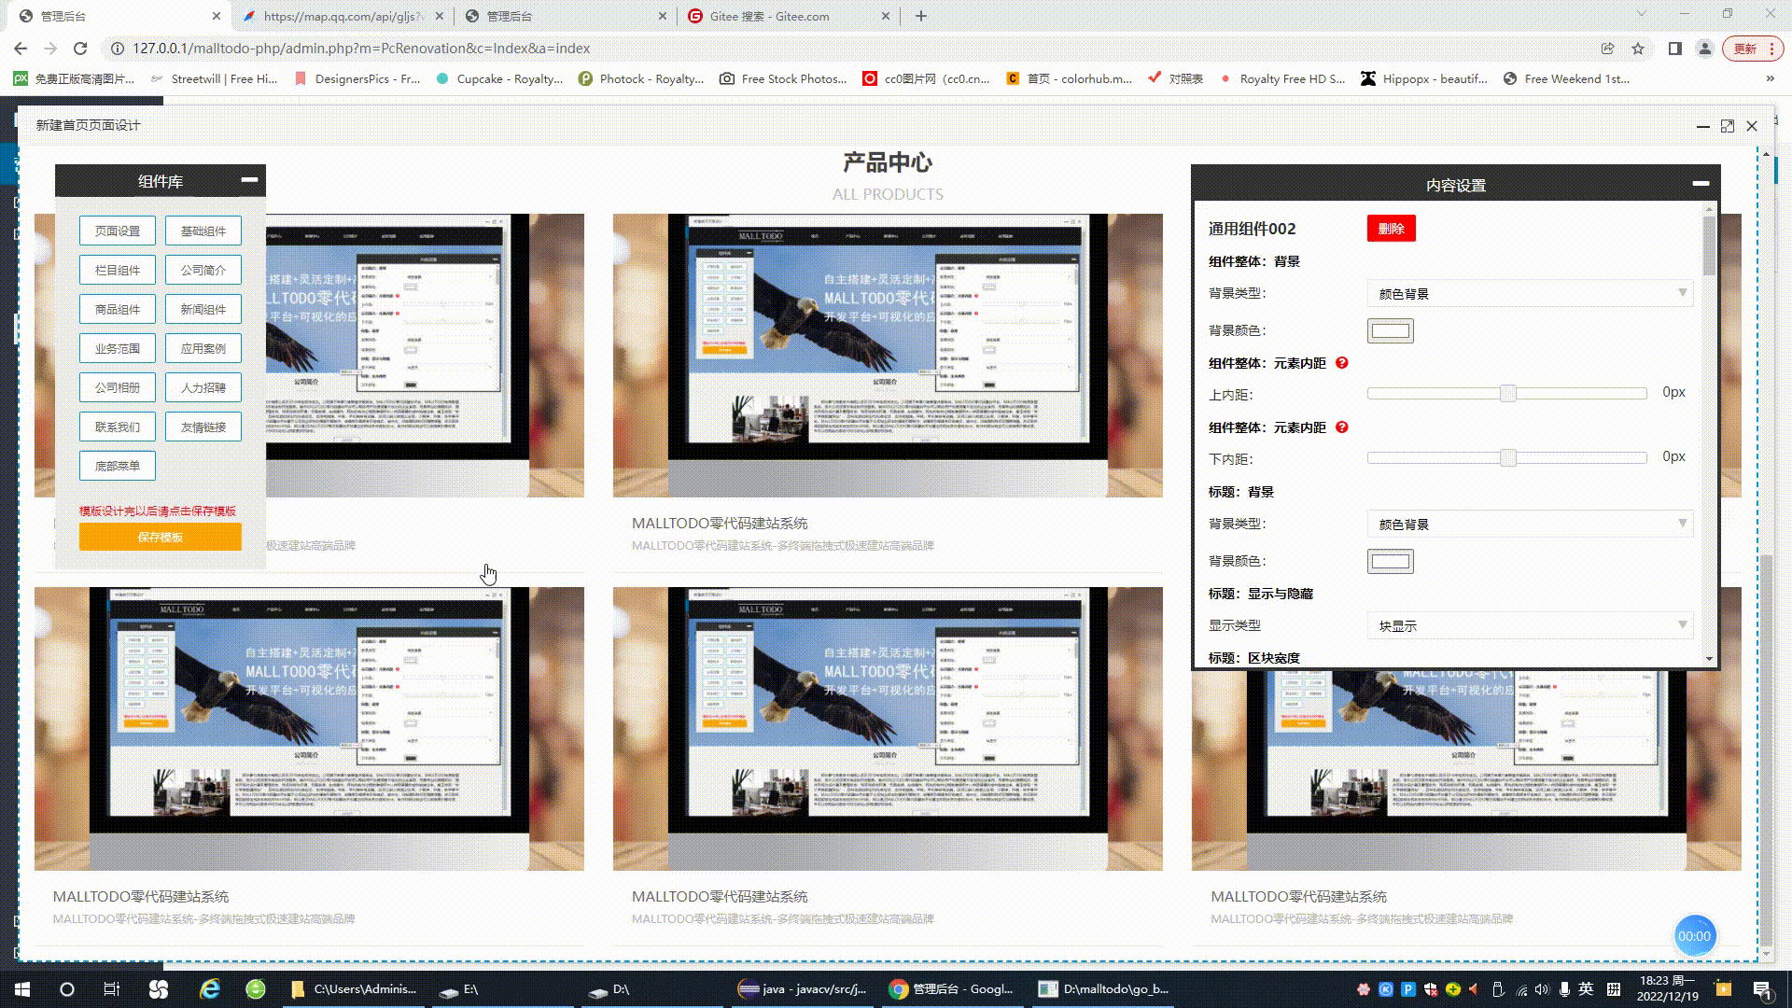
Task: Click the Chrome 更新 button
Action: [x=1754, y=49]
